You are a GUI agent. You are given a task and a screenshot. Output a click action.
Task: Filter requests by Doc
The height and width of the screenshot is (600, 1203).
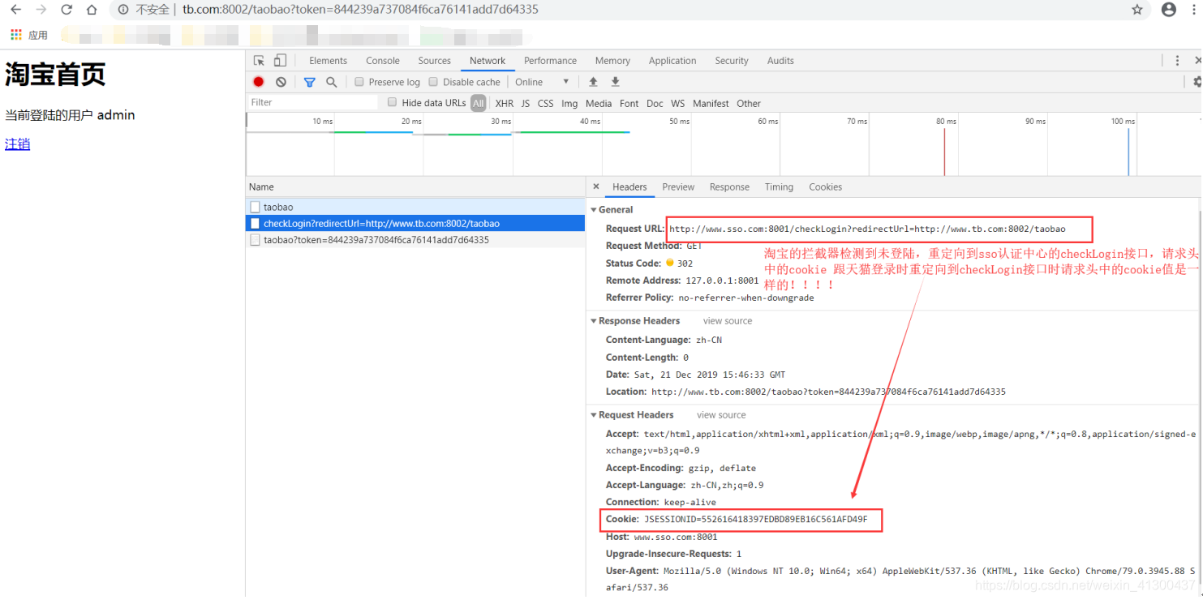point(655,104)
